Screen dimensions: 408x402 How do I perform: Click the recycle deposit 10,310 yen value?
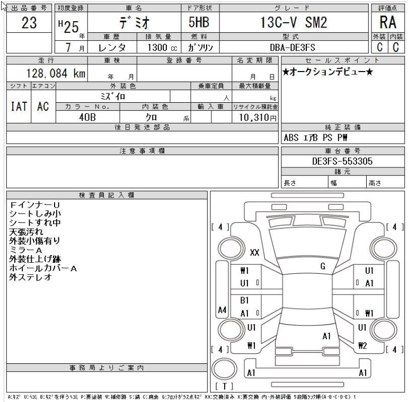point(258,119)
